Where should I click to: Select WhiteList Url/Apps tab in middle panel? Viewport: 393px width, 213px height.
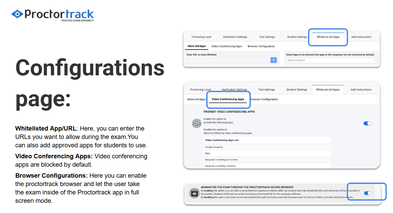point(328,89)
